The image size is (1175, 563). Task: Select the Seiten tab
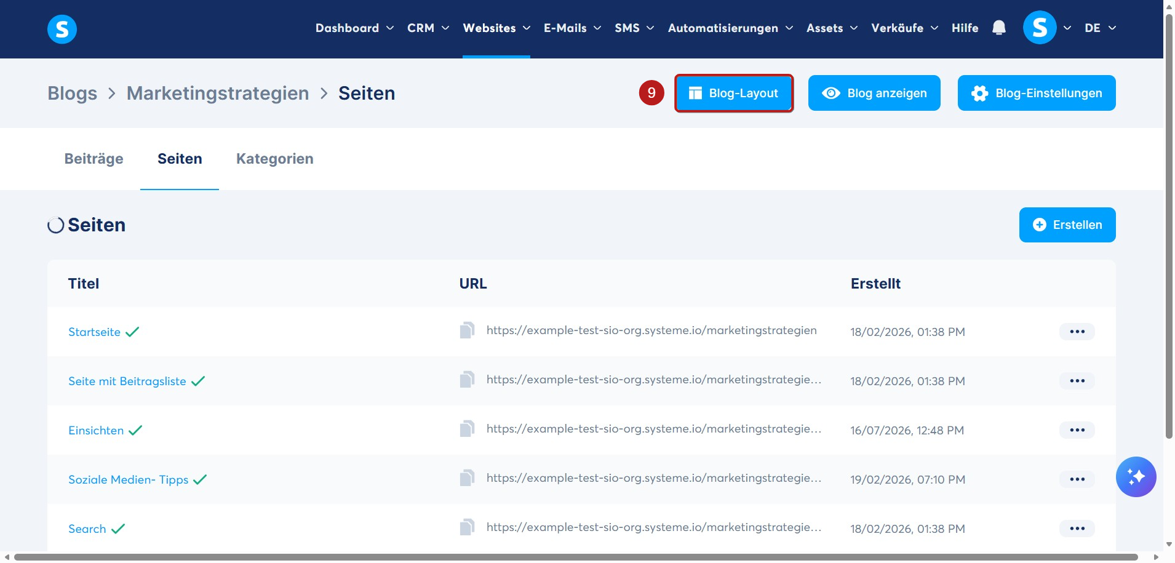[180, 159]
